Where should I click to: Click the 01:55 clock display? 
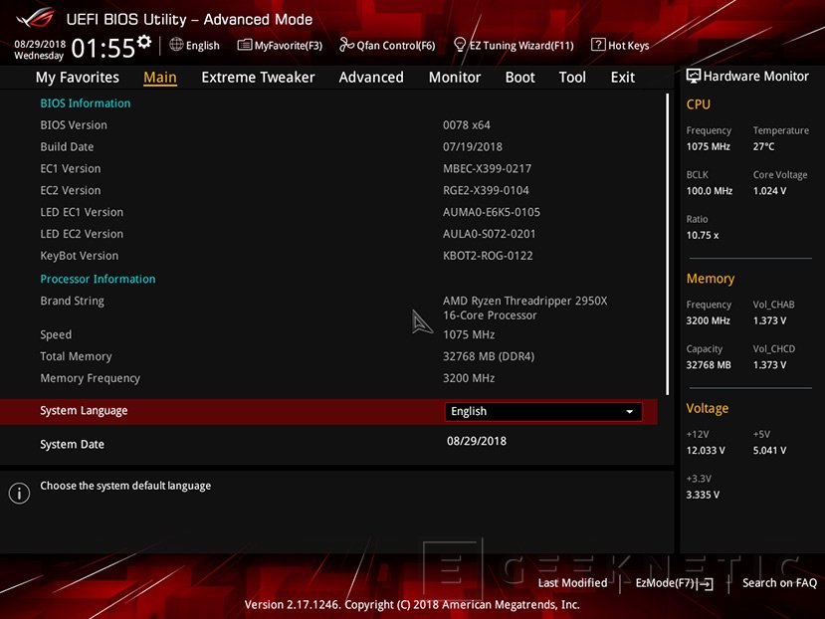click(x=103, y=48)
